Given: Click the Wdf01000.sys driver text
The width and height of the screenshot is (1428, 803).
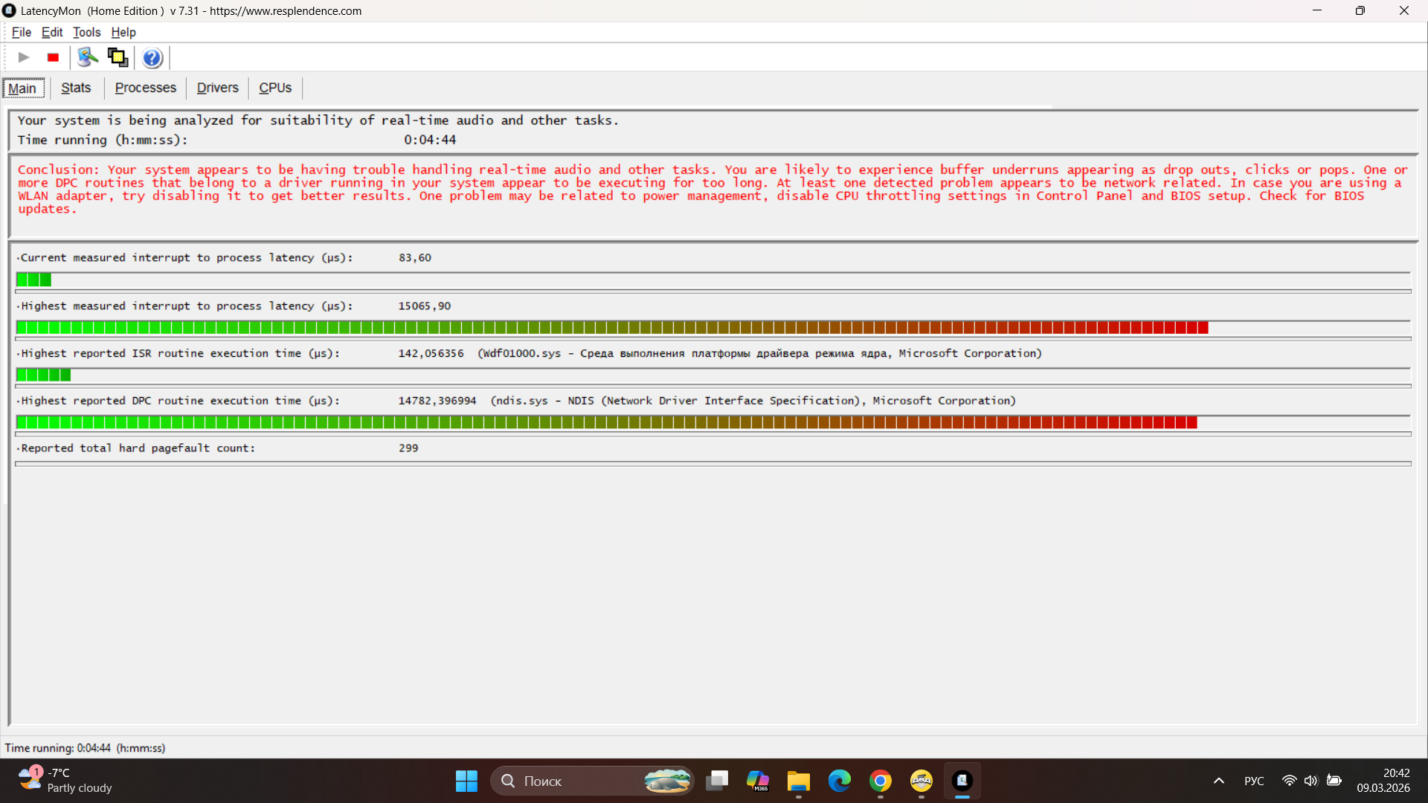Looking at the screenshot, I should coord(759,353).
